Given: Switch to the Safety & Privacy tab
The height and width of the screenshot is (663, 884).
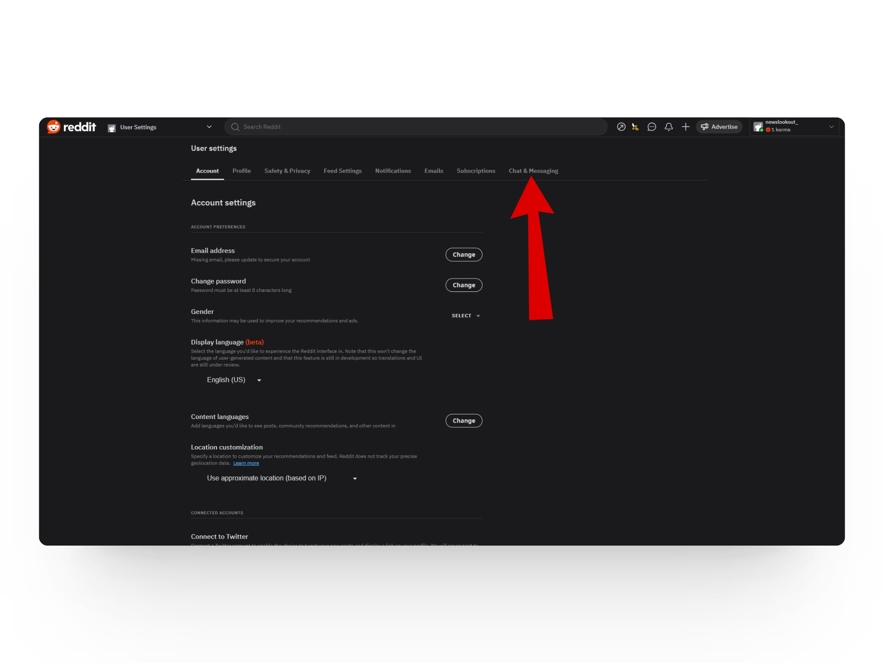Looking at the screenshot, I should tap(287, 171).
